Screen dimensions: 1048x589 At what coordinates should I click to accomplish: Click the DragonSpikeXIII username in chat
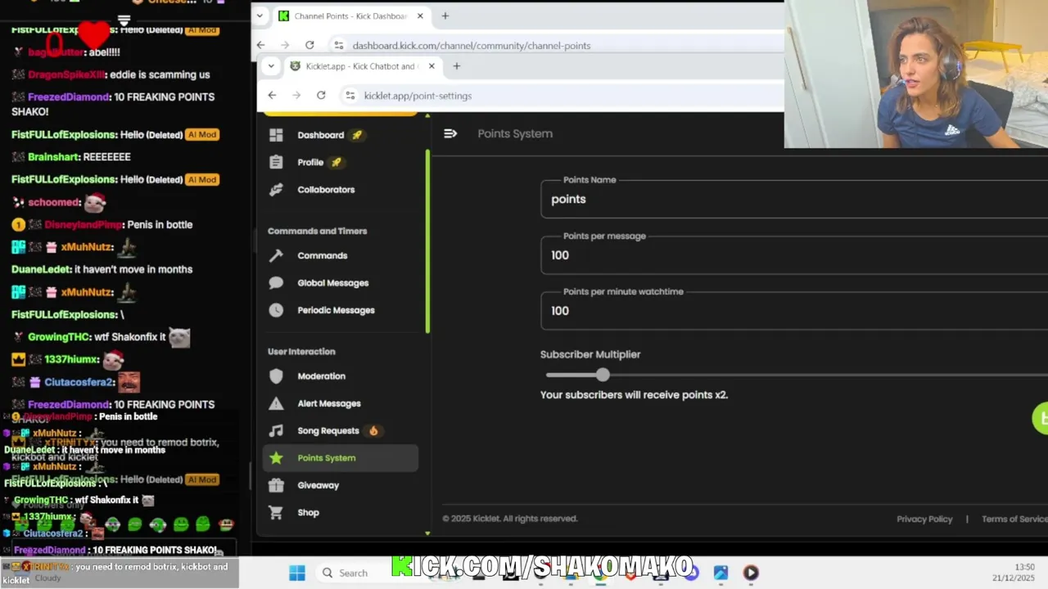[66, 74]
